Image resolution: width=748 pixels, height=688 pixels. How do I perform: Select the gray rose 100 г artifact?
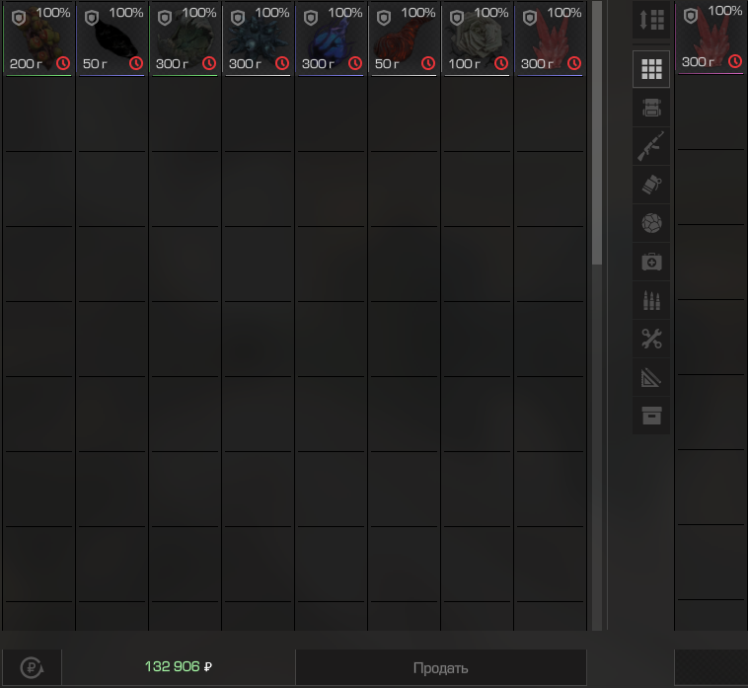point(477,38)
